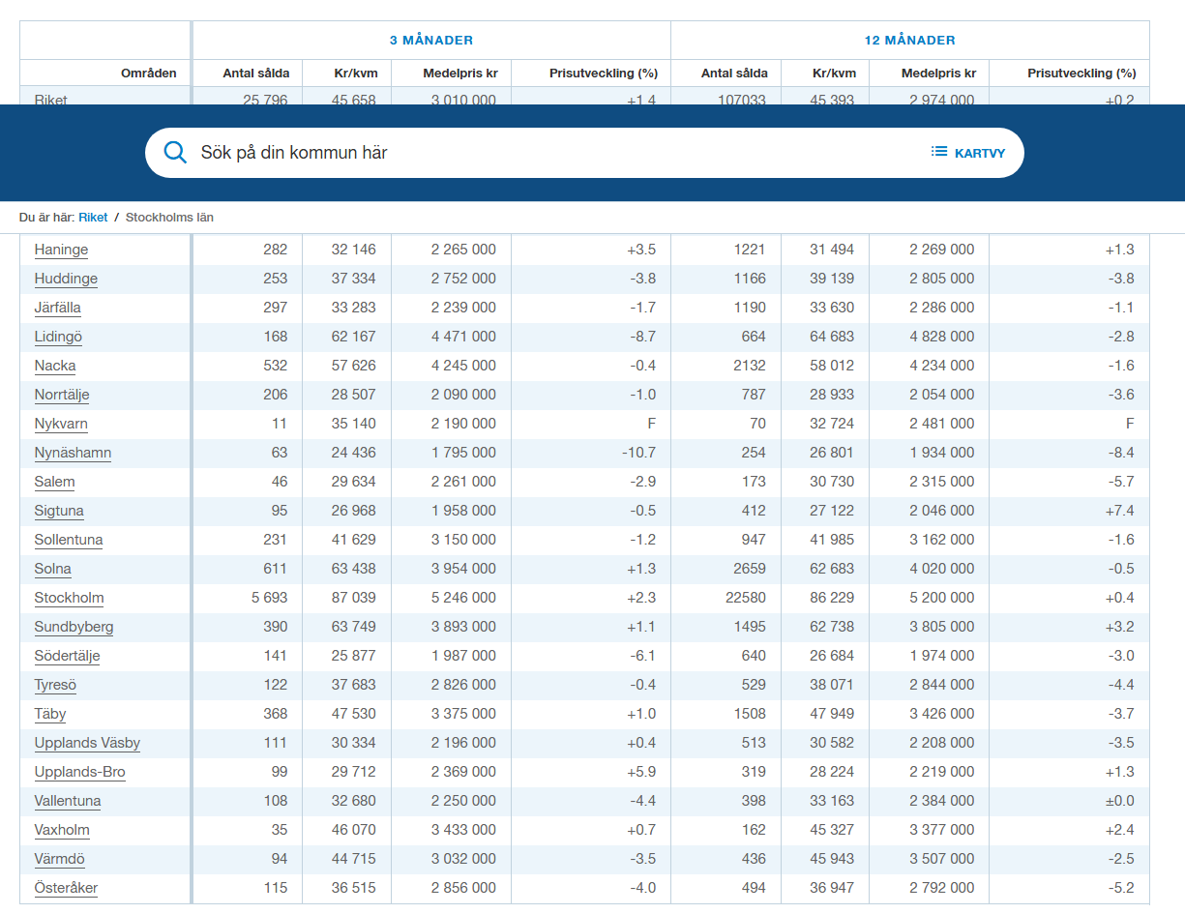Click the 12 Månader column header
The width and height of the screenshot is (1185, 914).
point(909,41)
